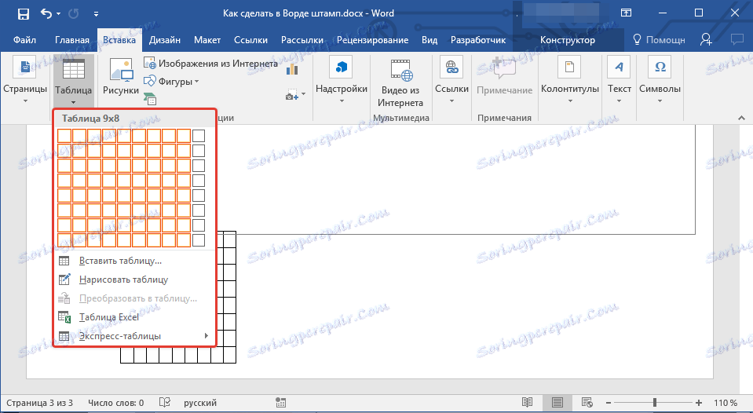Image resolution: width=753 pixels, height=413 pixels.
Task: Open the Колонтитулы header-footer dropdown
Action: [570, 81]
